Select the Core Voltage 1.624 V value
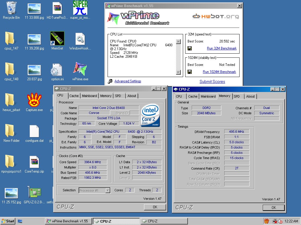The image size is (301, 225). [129, 124]
